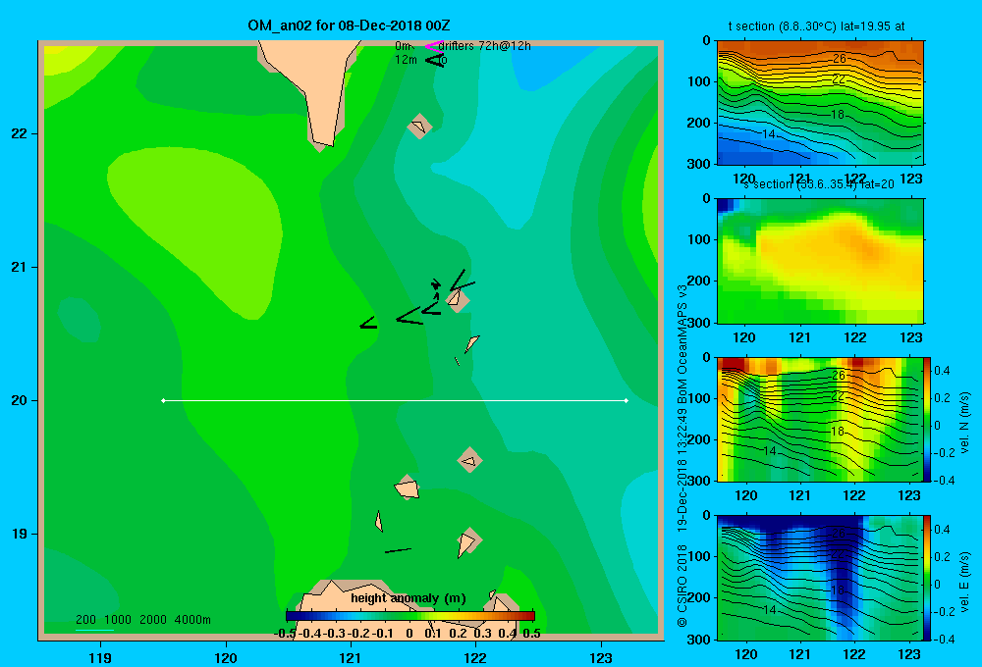Click the 's section (33.6..35.4)' title

pyautogui.click(x=819, y=184)
